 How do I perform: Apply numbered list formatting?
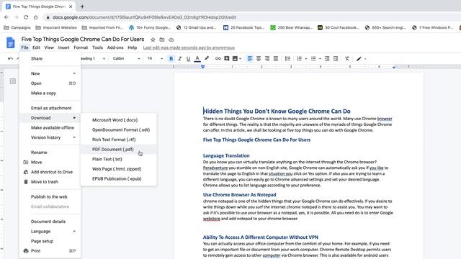300,59
